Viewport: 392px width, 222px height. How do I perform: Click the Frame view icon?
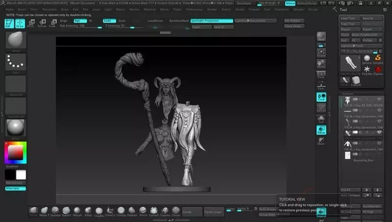coord(321,53)
